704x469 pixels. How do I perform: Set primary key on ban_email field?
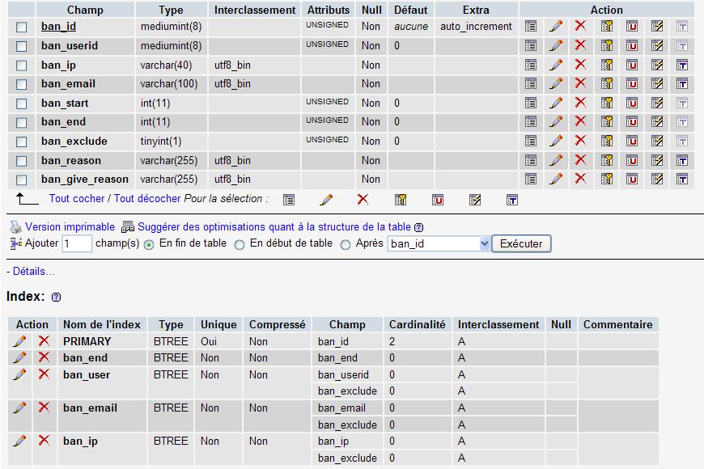(x=607, y=84)
